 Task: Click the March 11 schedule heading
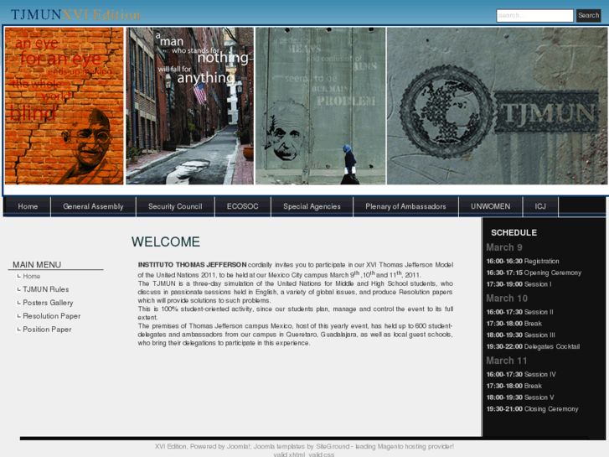pos(507,361)
